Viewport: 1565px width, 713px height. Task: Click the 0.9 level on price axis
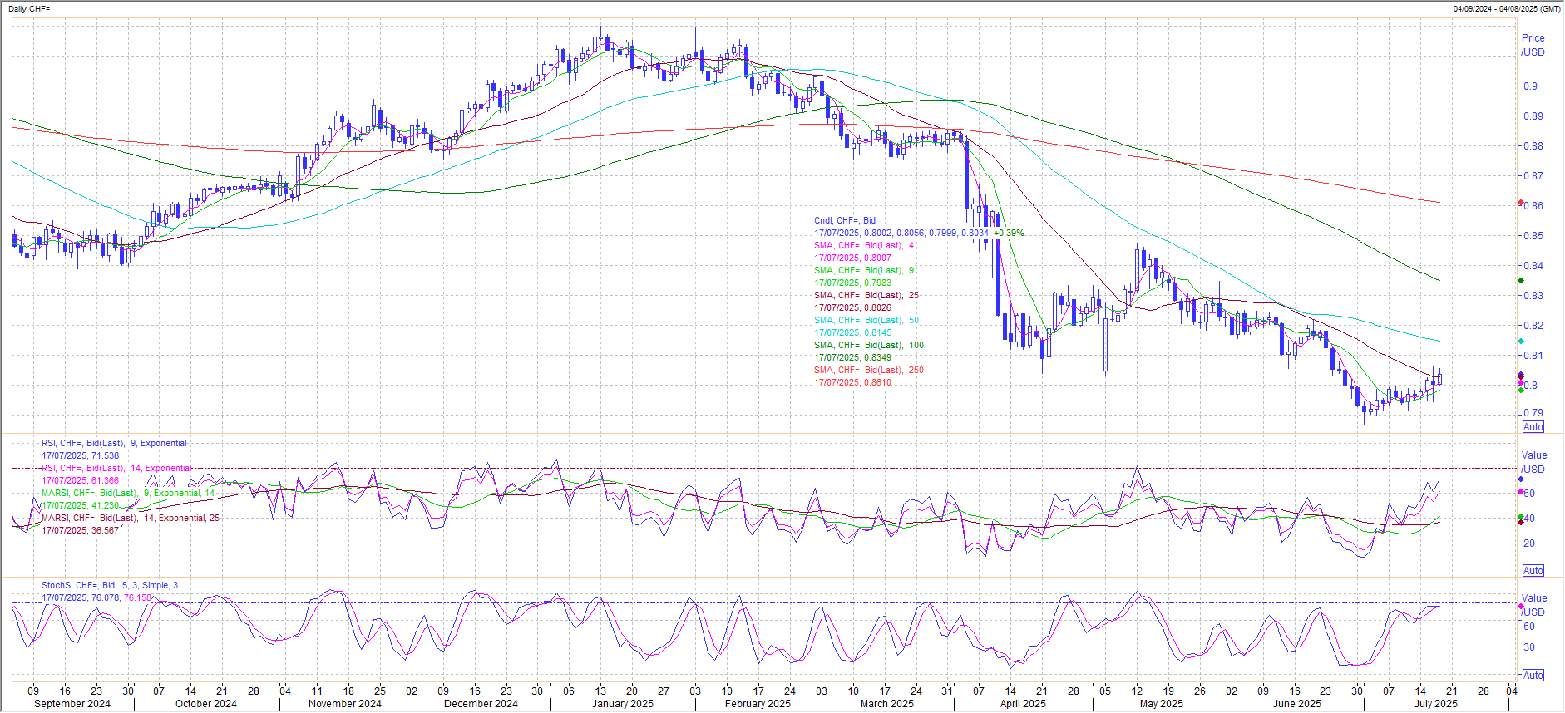1530,86
